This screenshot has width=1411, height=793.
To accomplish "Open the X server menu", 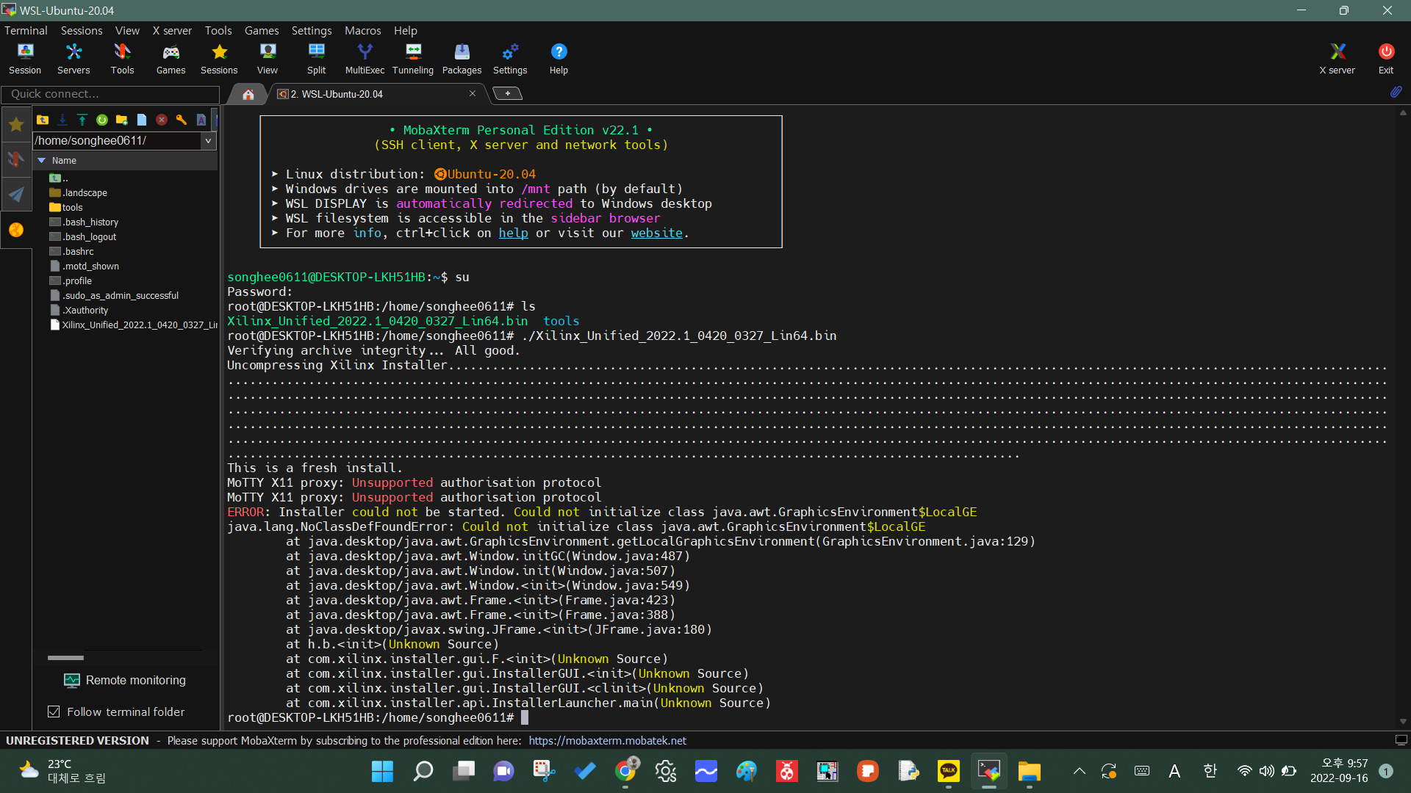I will 172,30.
